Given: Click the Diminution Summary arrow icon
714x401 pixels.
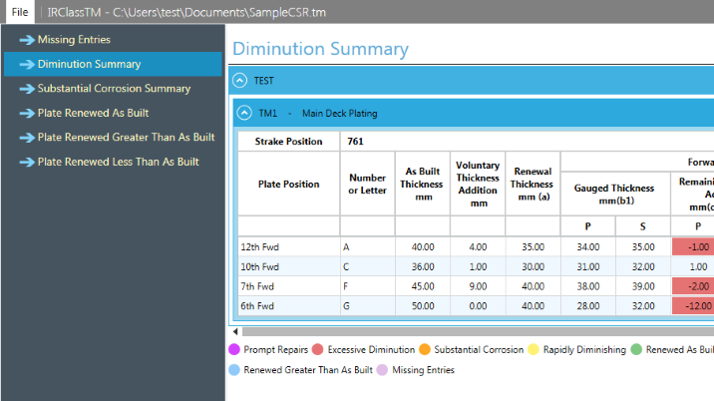Looking at the screenshot, I should coord(27,64).
